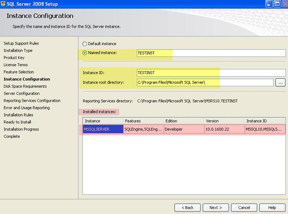
Task: Click Installation Type step
Action: [18, 50]
